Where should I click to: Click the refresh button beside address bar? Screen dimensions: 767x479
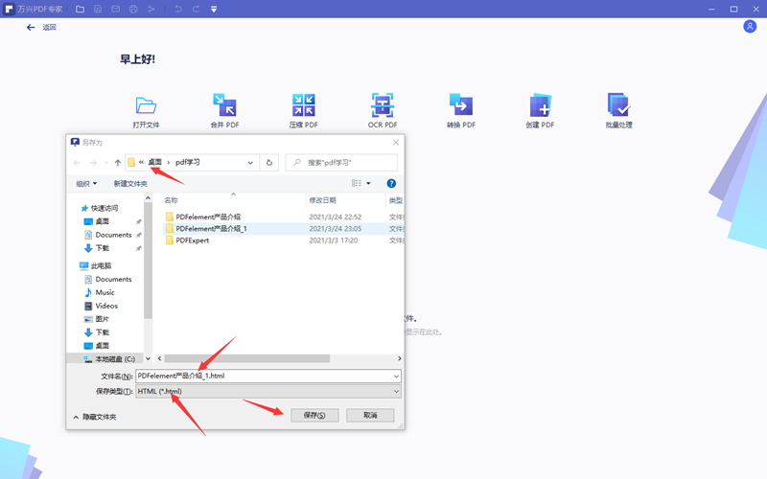(x=269, y=163)
